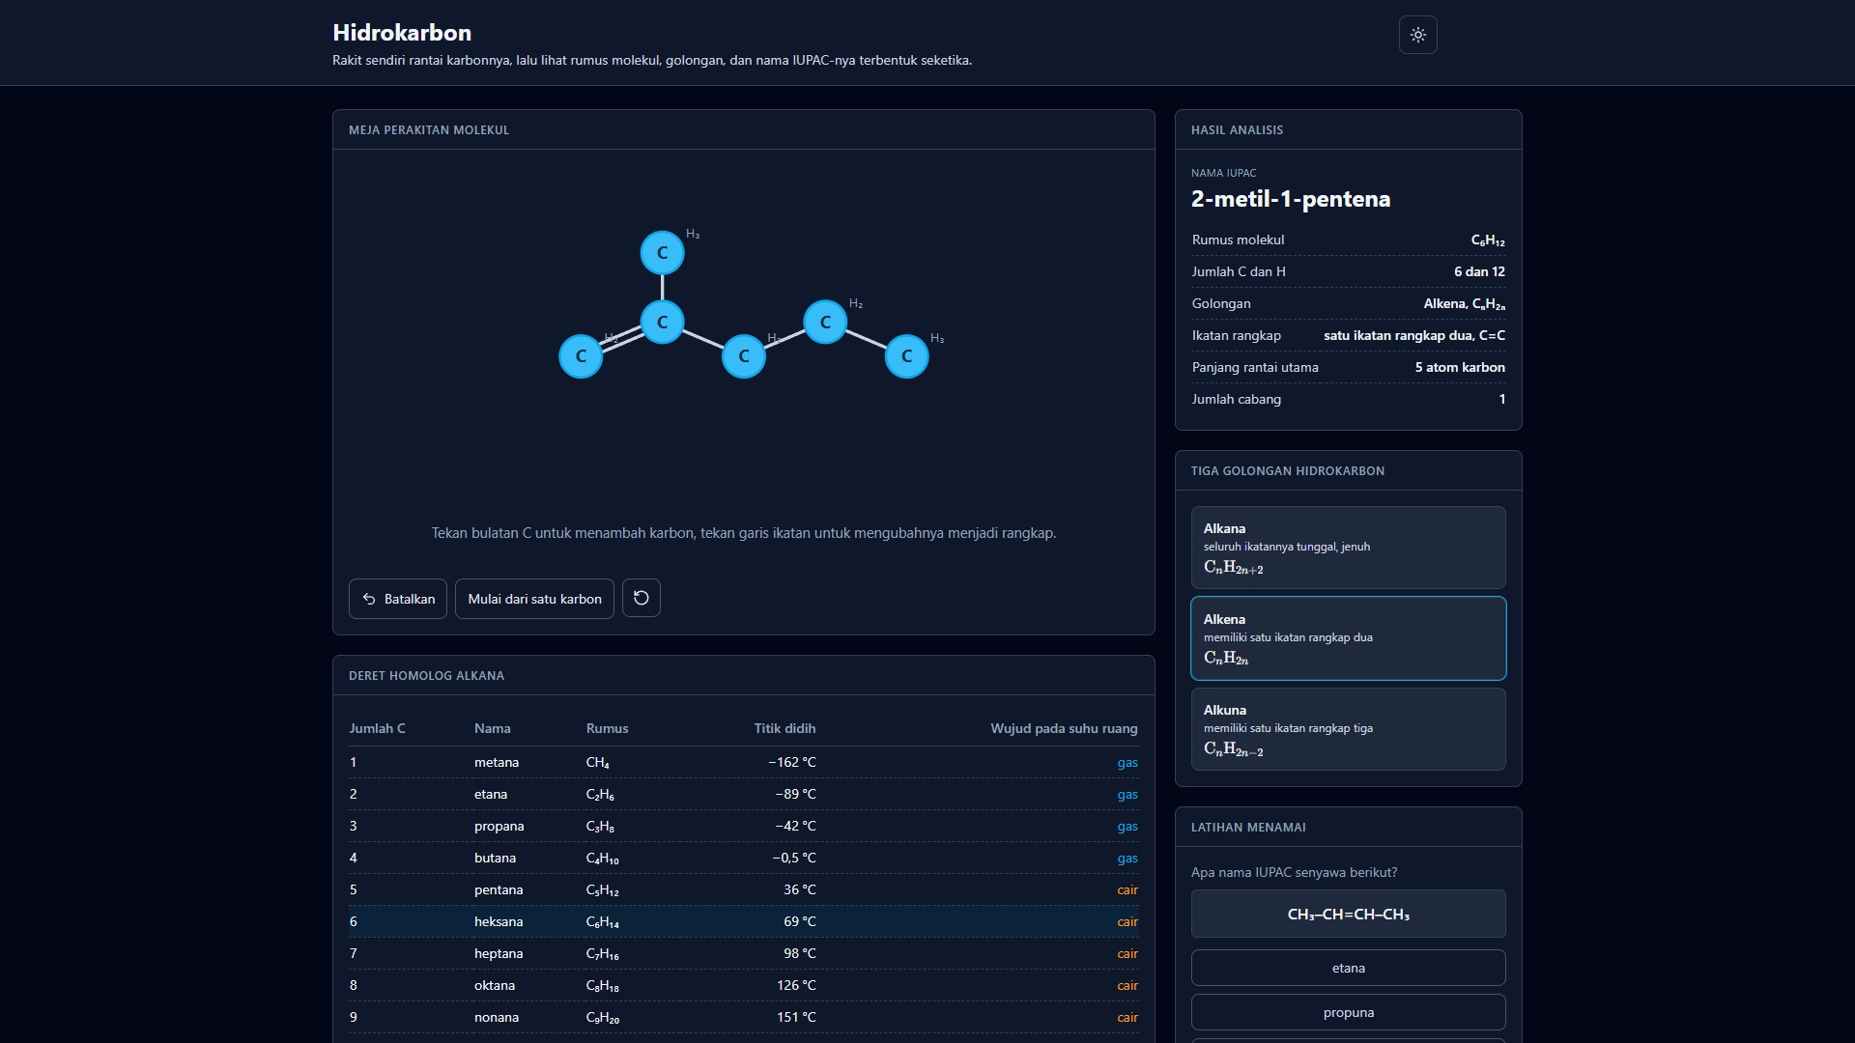Click the Titik didih column header
Screen dimensions: 1855x1043
(785, 728)
